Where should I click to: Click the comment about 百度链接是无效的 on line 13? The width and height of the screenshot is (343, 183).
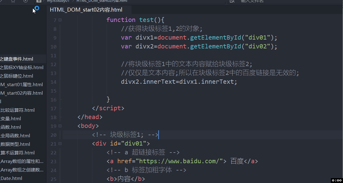(210, 73)
